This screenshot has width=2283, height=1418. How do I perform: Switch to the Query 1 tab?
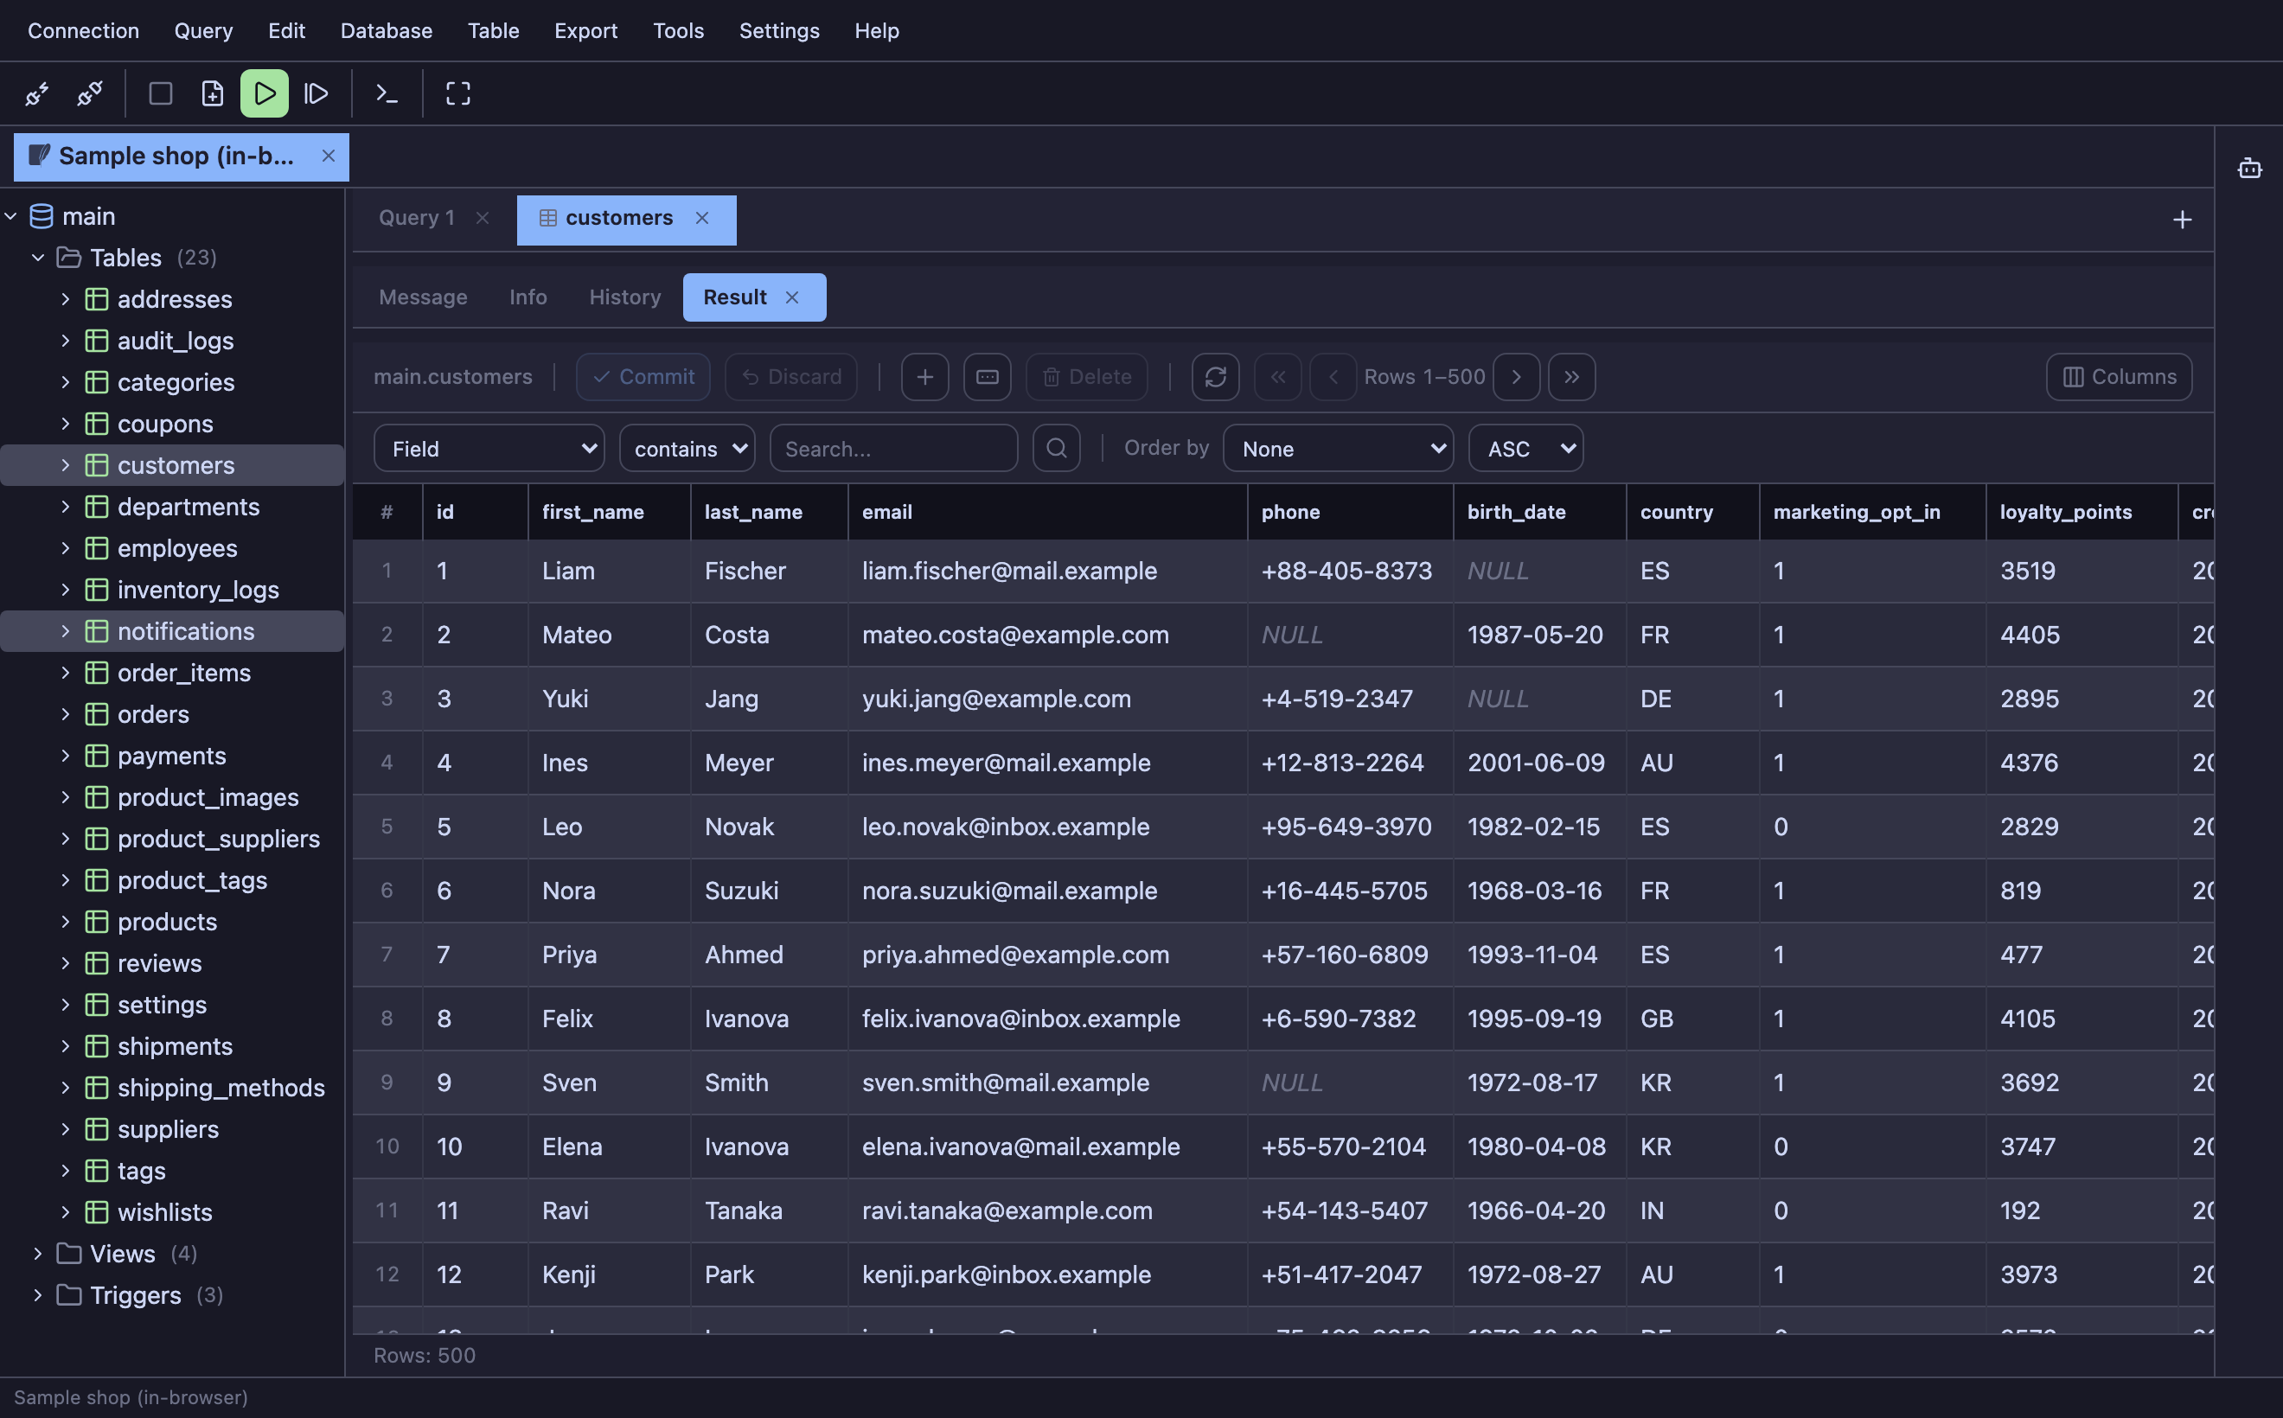(417, 219)
